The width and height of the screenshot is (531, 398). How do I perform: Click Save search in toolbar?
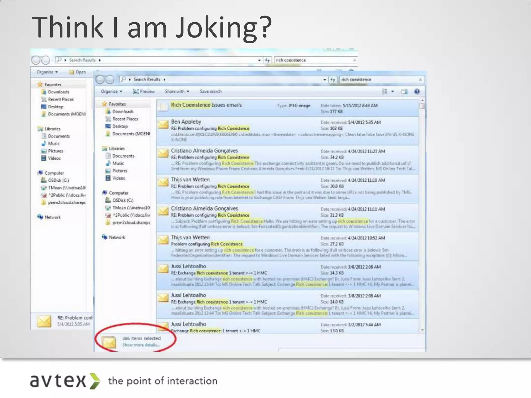[211, 91]
